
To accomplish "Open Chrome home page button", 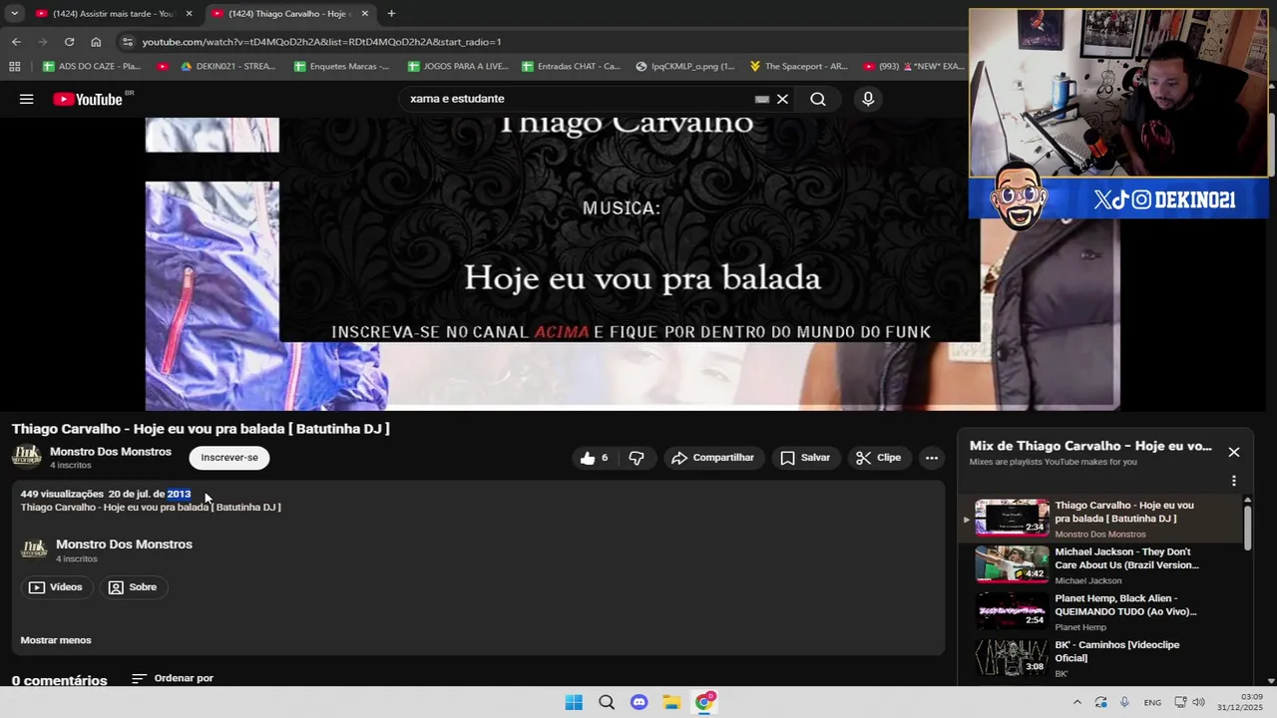I will pos(96,42).
